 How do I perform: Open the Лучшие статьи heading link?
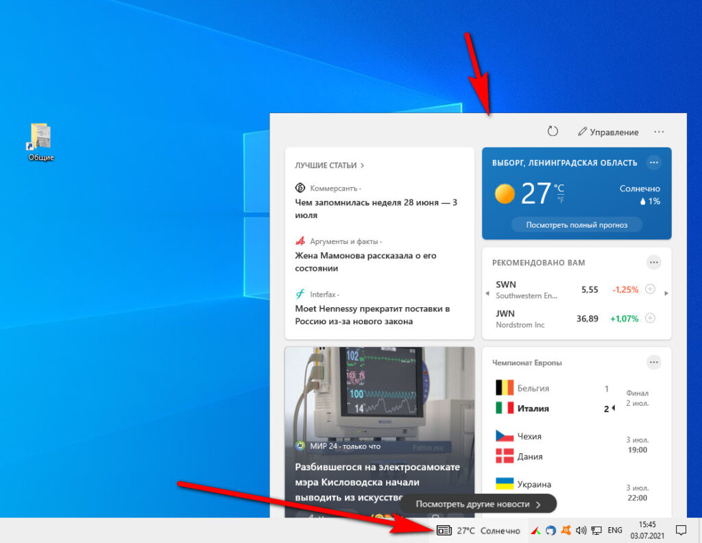(326, 166)
